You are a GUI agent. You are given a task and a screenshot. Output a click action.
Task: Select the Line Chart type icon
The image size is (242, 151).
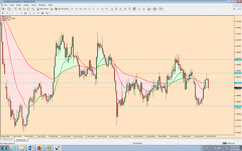click(121, 9)
